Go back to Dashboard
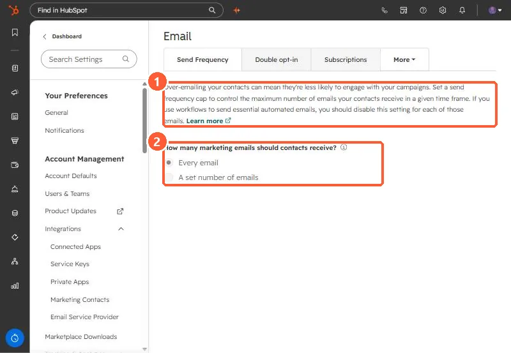Image resolution: width=511 pixels, height=353 pixels. click(67, 36)
